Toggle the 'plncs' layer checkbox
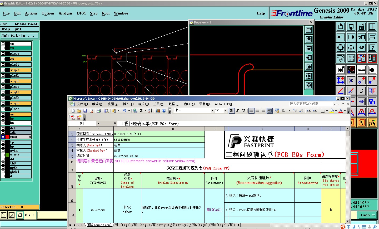The image size is (379, 229). [3, 53]
